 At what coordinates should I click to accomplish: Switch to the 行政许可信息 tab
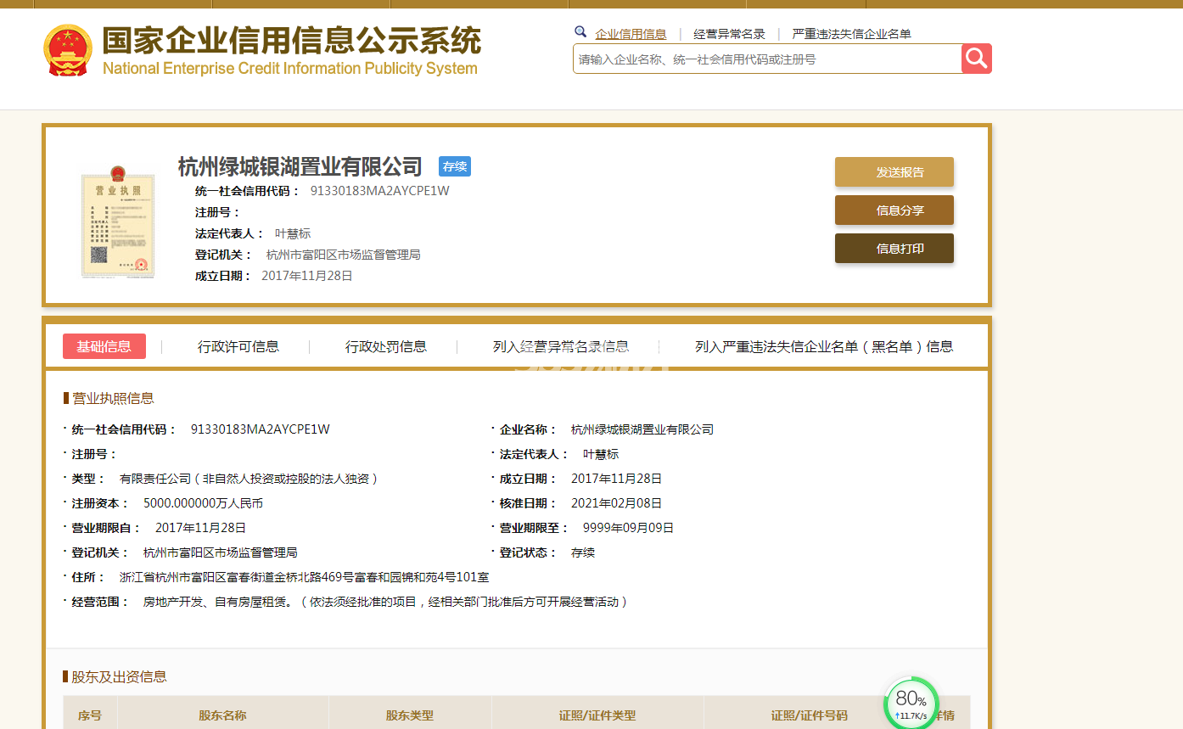pyautogui.click(x=238, y=346)
